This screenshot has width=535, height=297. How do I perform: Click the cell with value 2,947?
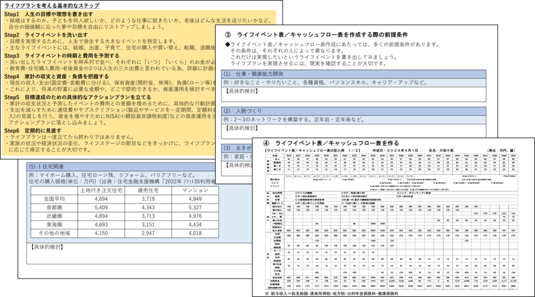(148, 233)
